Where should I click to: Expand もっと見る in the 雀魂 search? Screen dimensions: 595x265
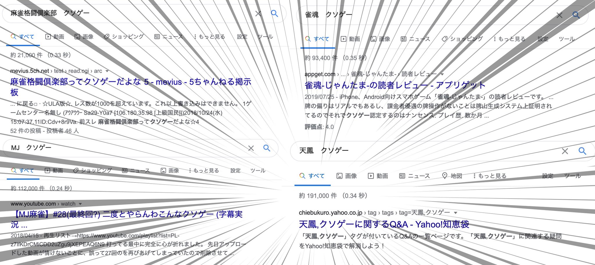(x=509, y=39)
